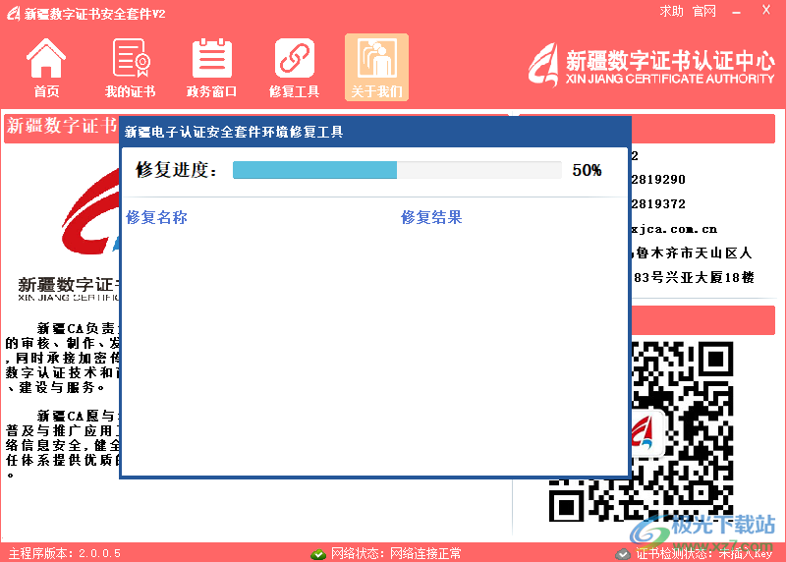Click address text 83号兴亚大厦18楼

694,277
